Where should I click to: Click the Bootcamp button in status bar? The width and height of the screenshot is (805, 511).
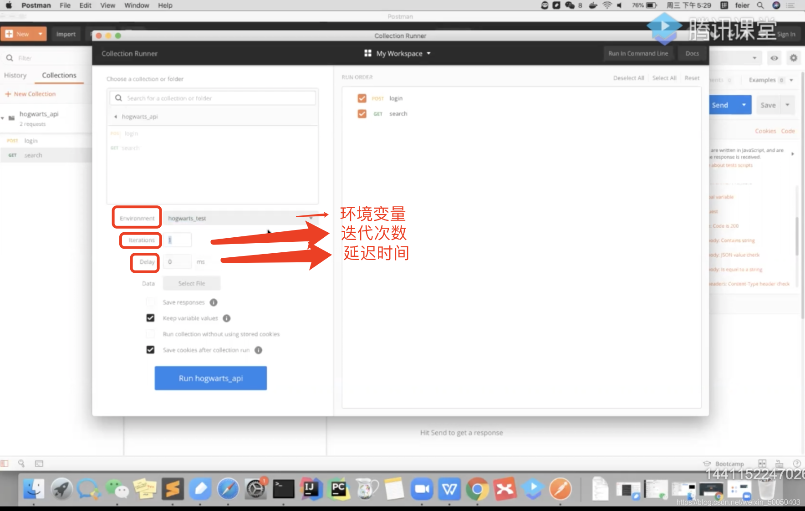tap(724, 464)
